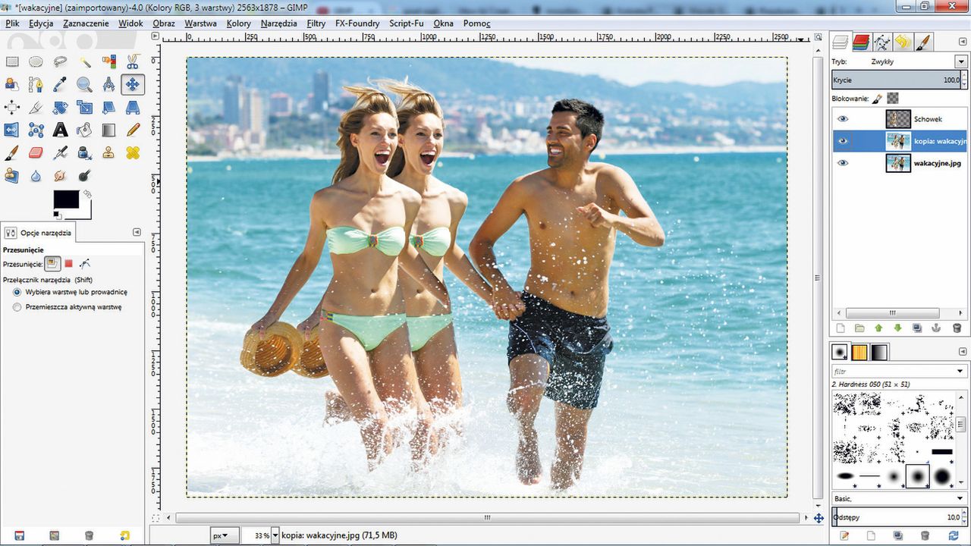Image resolution: width=971 pixels, height=546 pixels.
Task: Toggle visibility of kopia: wakacyjne layer
Action: [843, 141]
